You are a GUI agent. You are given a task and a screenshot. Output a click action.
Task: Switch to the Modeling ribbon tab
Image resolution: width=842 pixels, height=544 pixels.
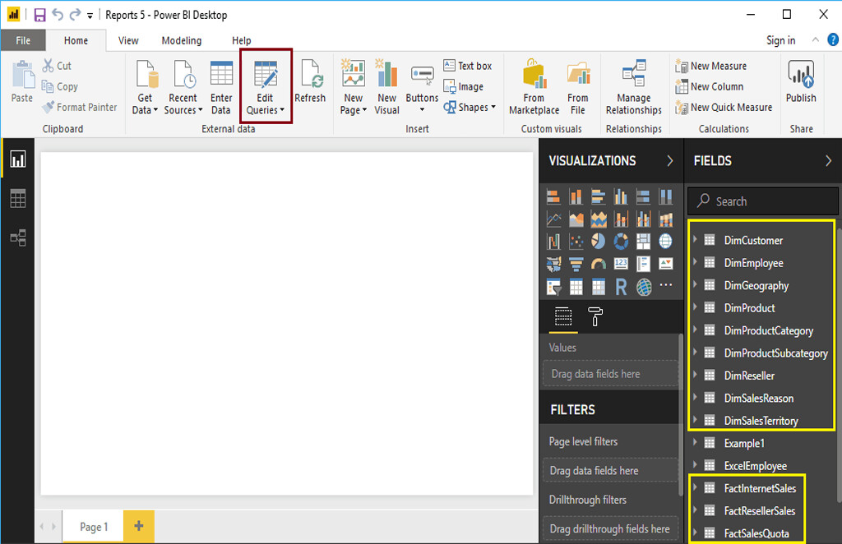coord(181,39)
